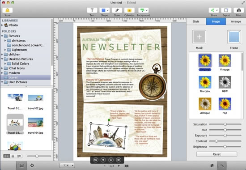Click the NEWSLETTER title text

point(121,47)
